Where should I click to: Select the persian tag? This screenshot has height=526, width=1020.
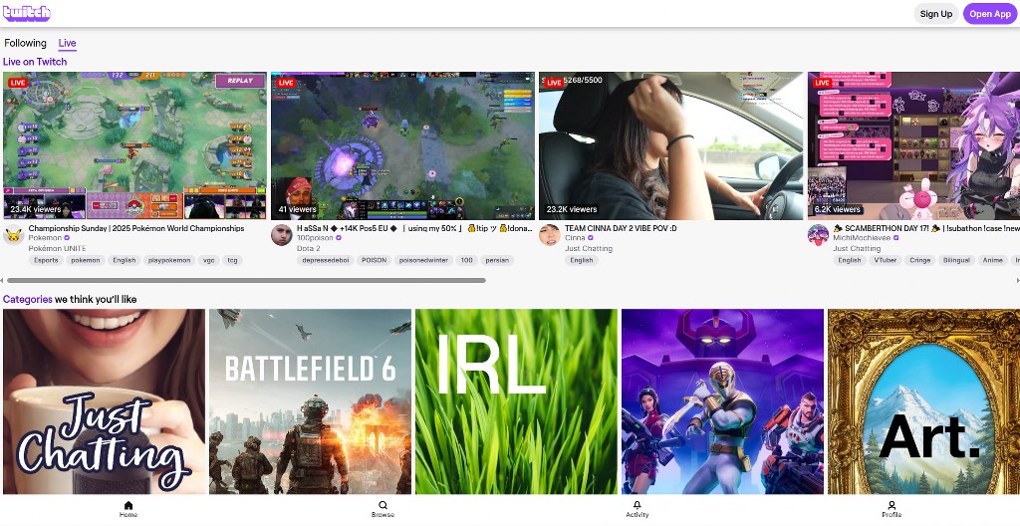point(498,260)
